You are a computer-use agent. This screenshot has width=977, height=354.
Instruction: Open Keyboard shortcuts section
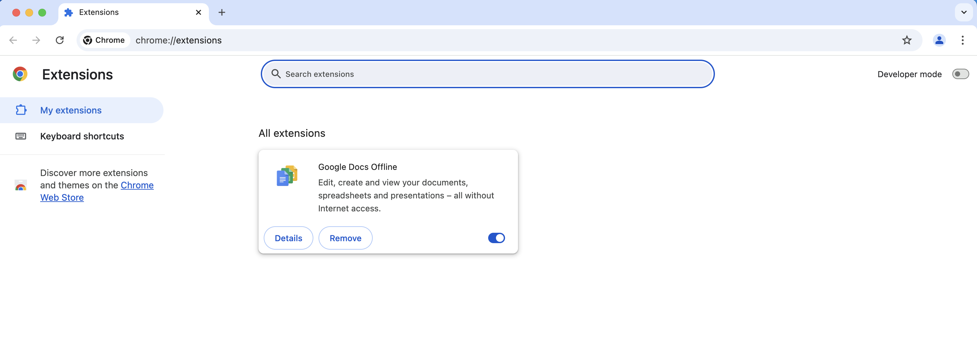click(82, 136)
